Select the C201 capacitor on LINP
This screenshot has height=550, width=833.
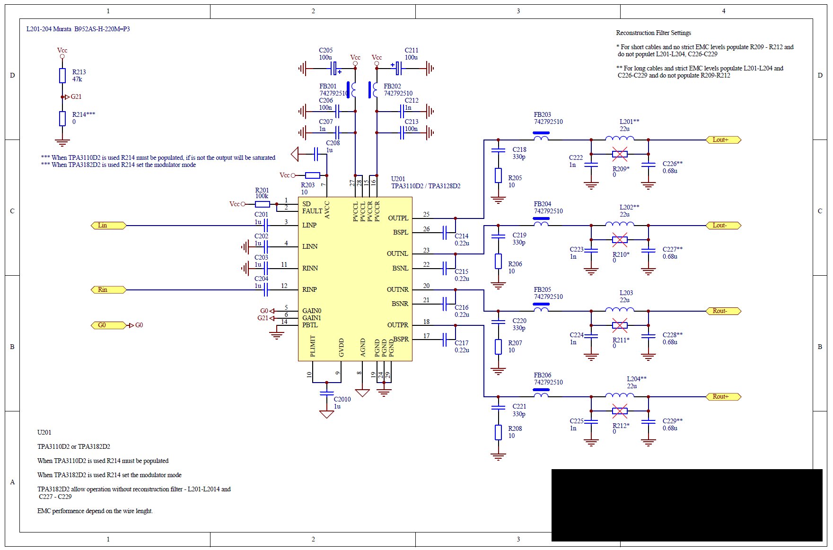point(266,226)
